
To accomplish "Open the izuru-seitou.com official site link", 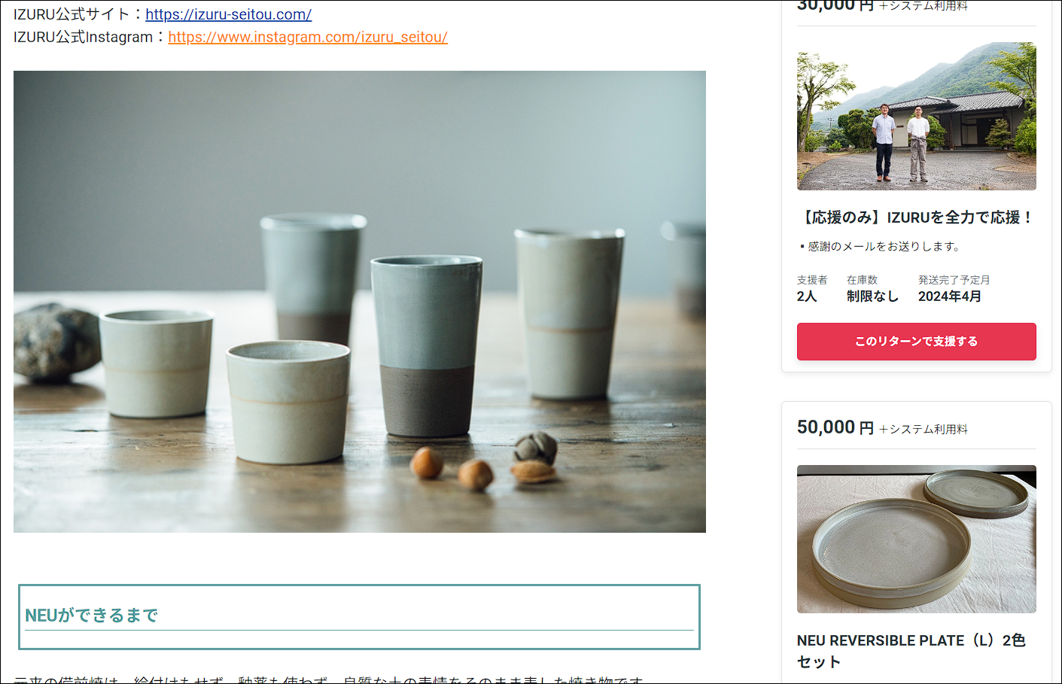I will [229, 14].
